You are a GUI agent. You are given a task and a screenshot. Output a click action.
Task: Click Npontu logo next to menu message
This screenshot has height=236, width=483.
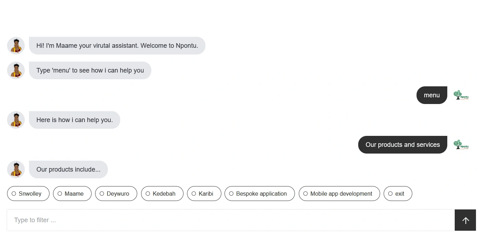(x=461, y=95)
